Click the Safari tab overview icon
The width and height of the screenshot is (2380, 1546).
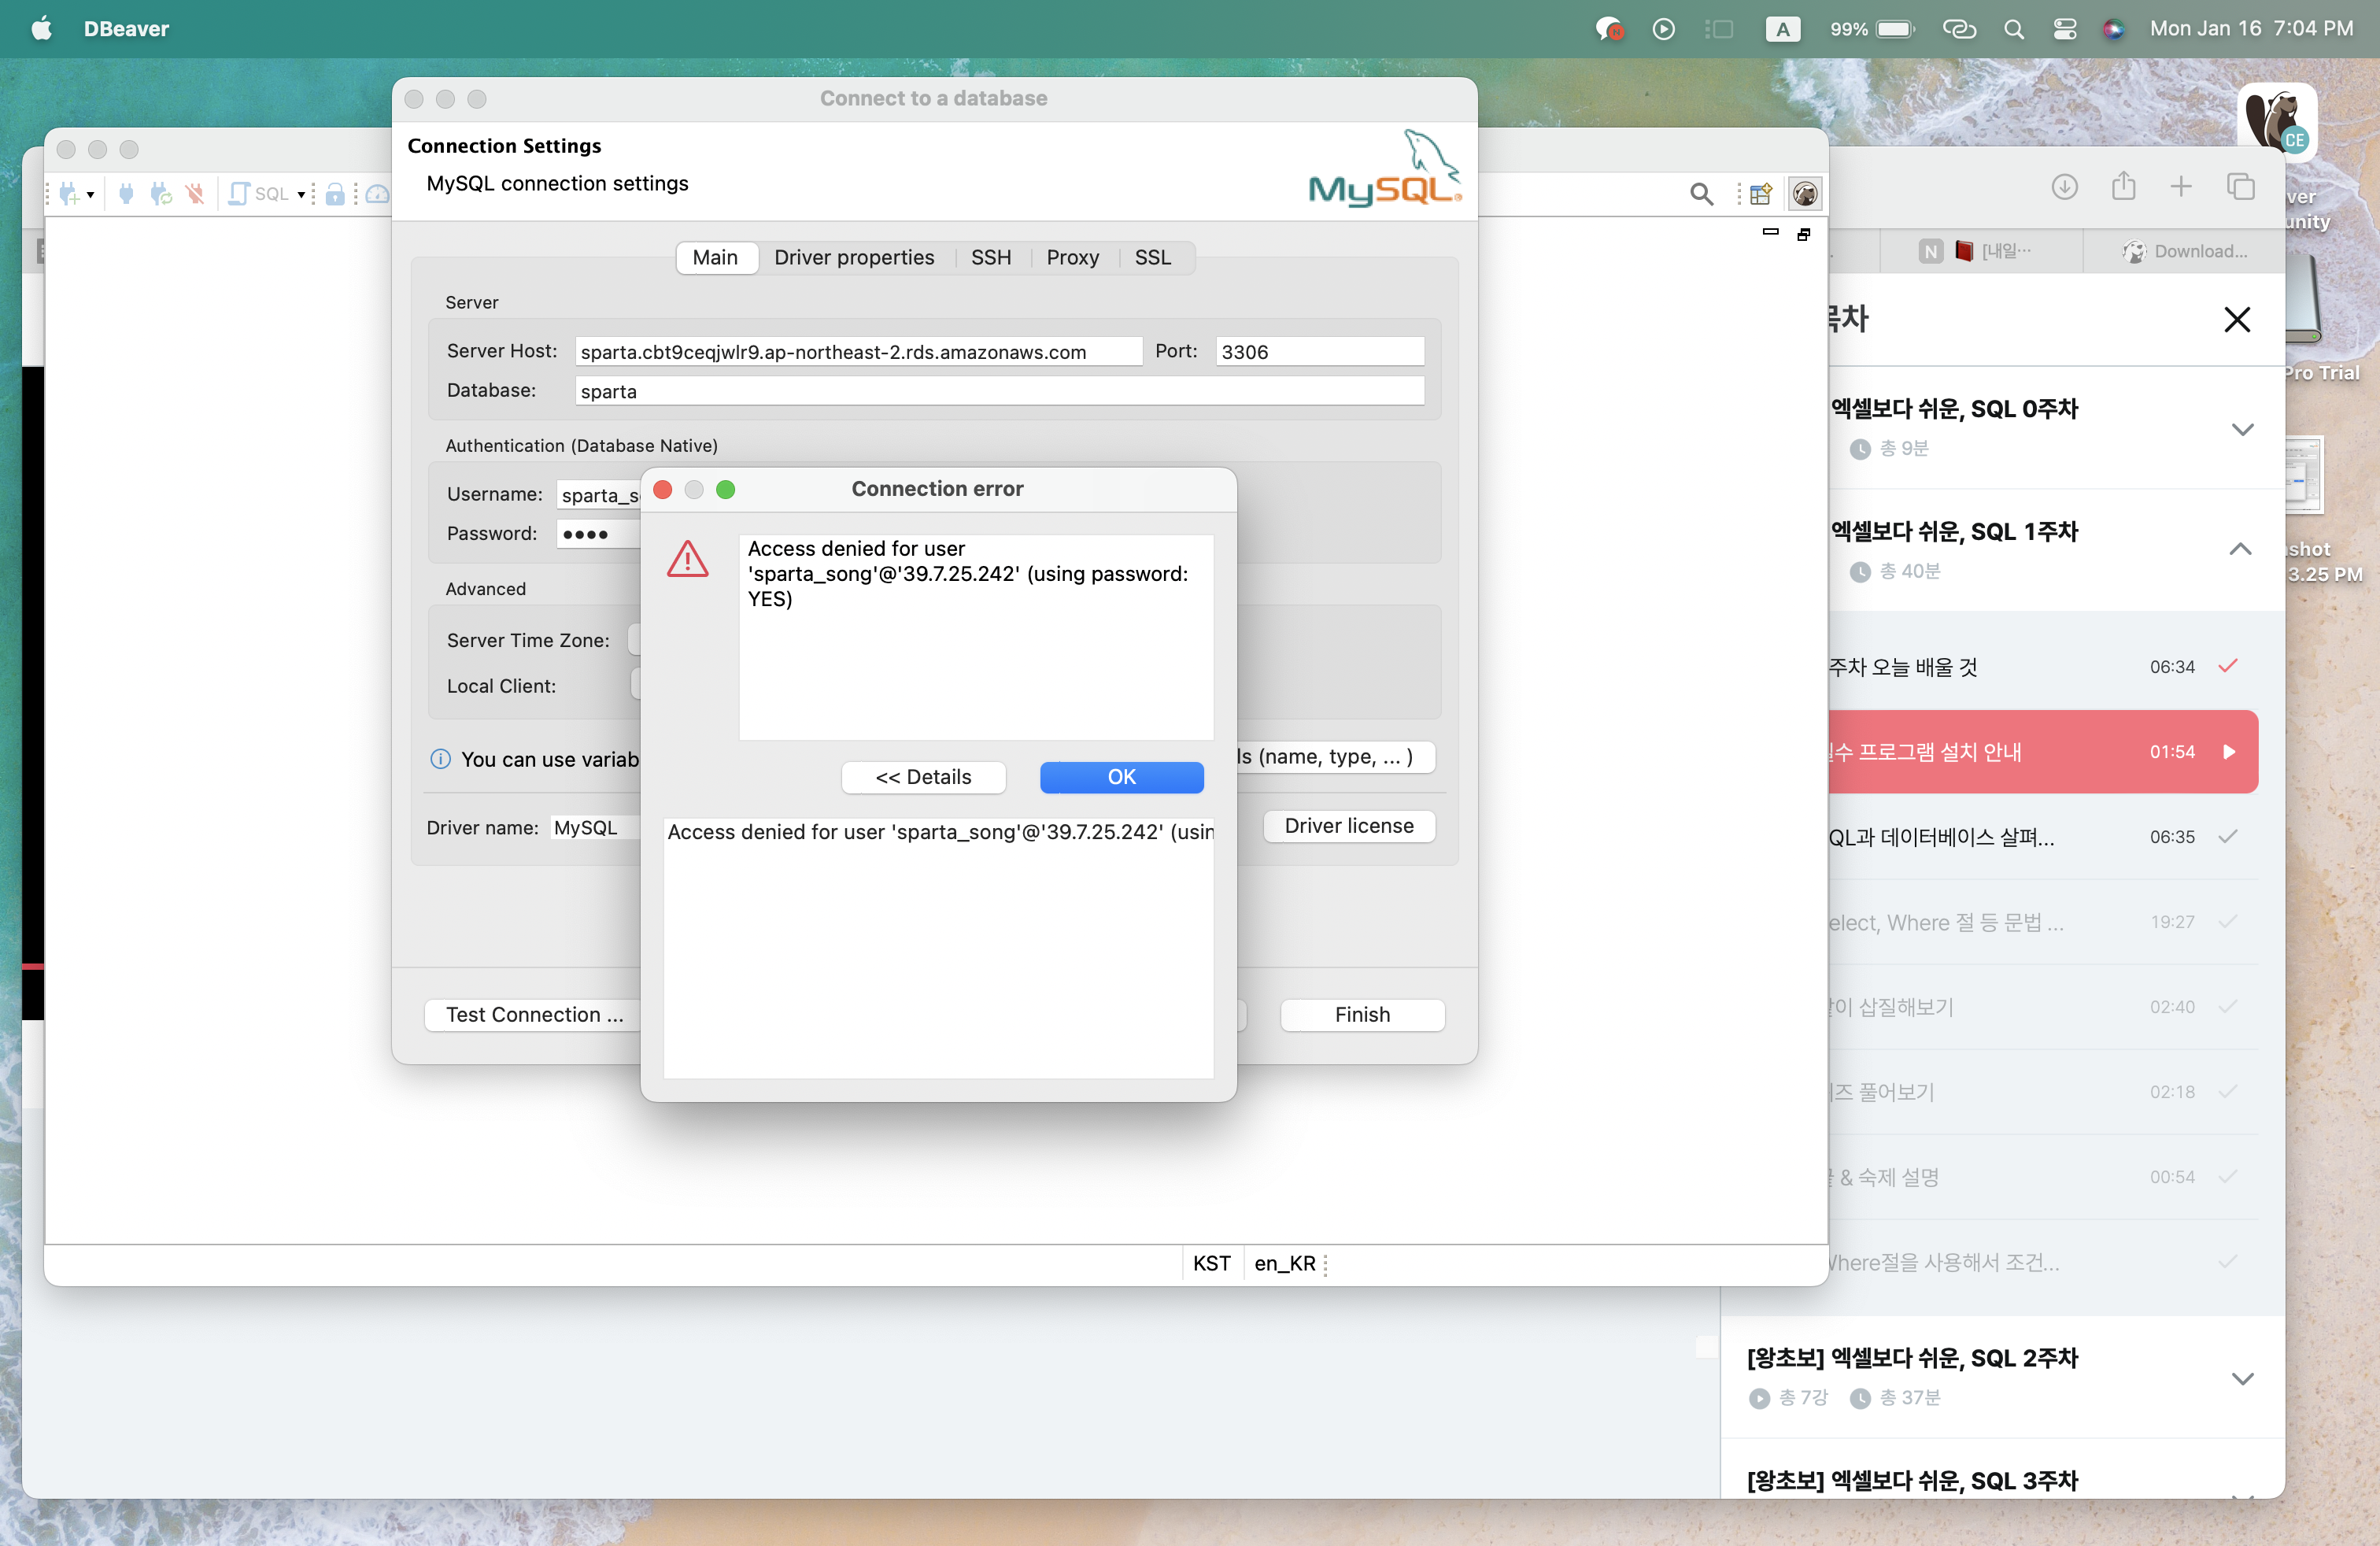pos(2241,187)
